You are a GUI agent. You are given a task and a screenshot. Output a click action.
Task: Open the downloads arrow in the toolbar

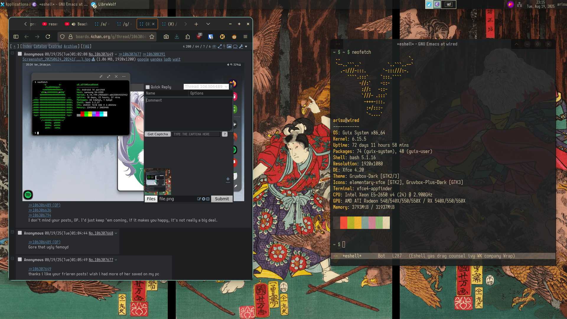click(x=177, y=37)
